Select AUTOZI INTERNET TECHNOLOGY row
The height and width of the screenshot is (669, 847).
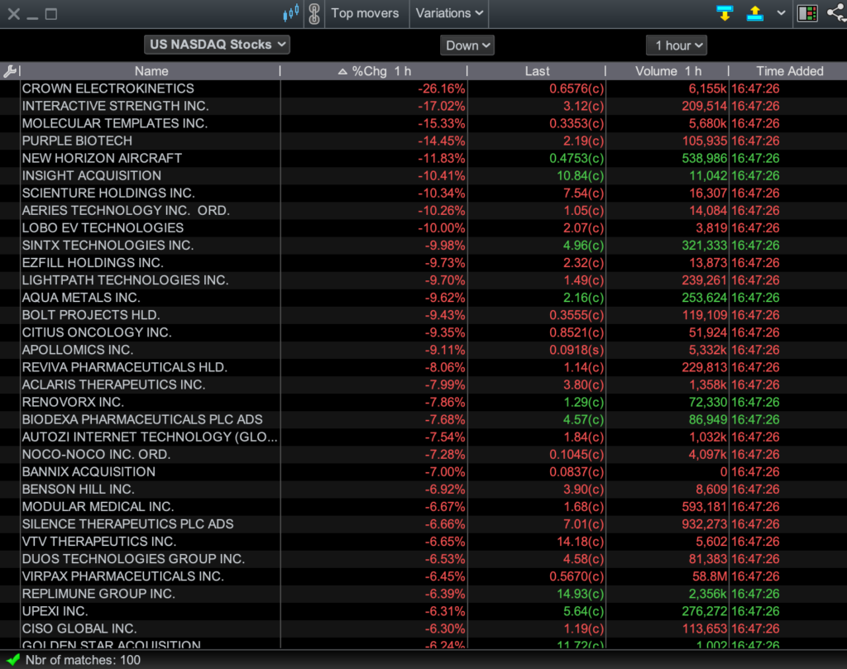(423, 437)
